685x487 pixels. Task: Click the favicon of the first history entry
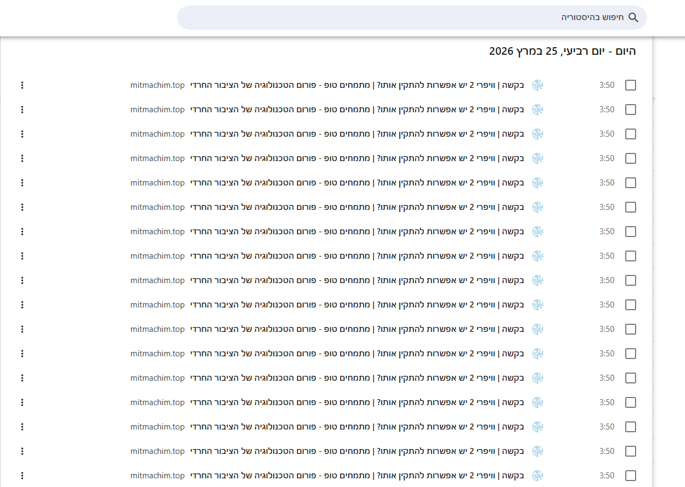pyautogui.click(x=538, y=85)
